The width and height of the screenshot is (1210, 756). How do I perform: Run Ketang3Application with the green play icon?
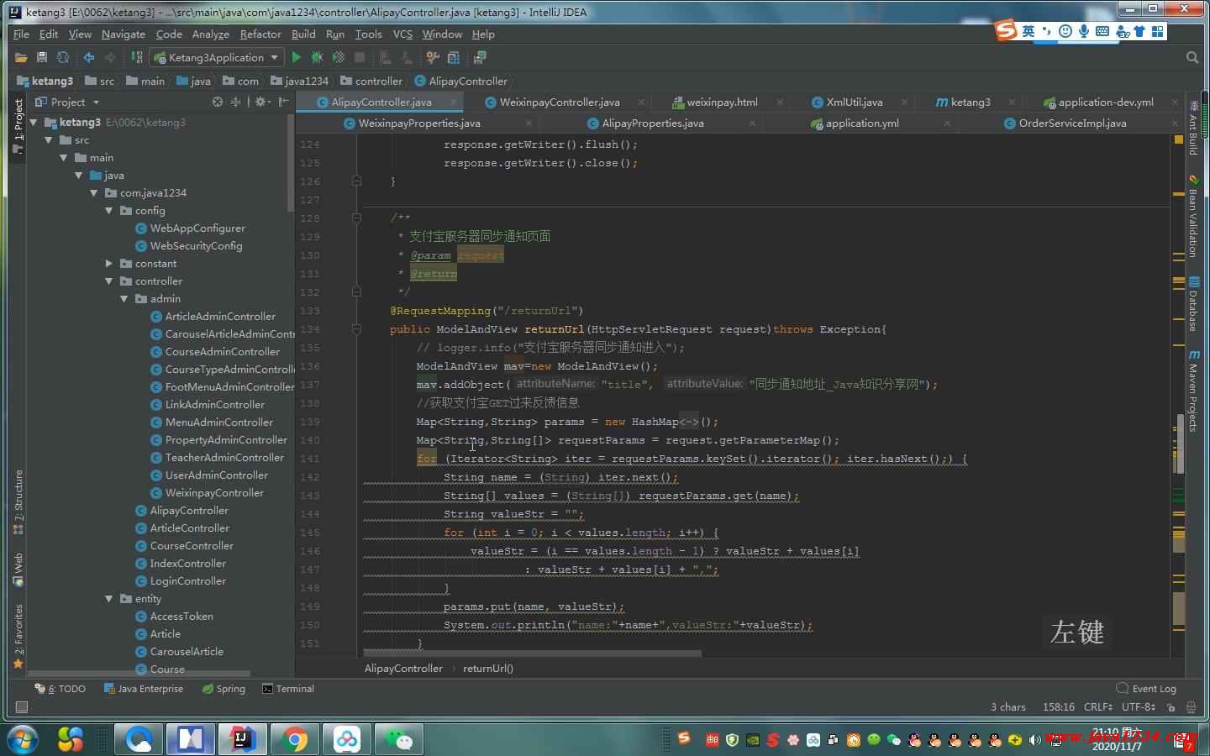coord(296,57)
